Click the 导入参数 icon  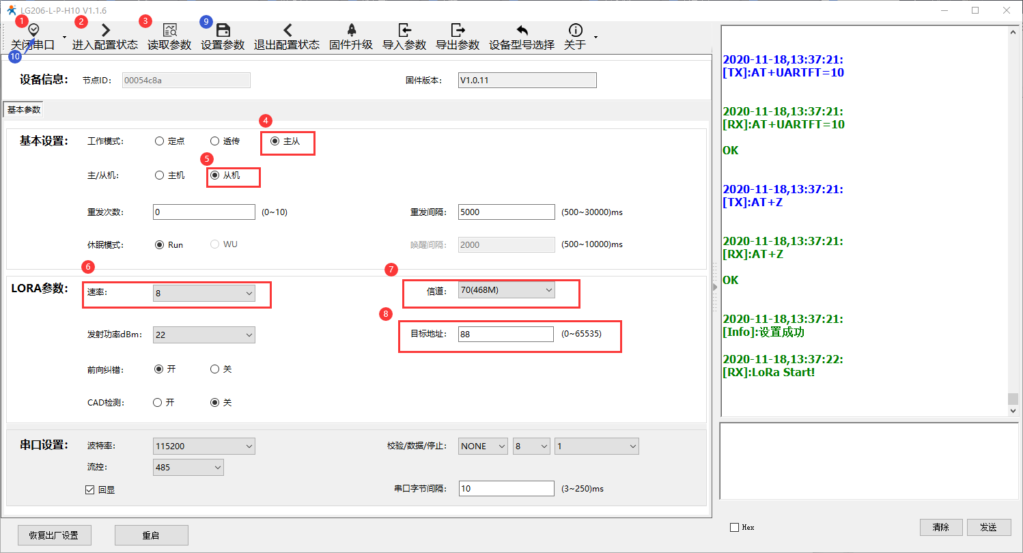point(404,31)
